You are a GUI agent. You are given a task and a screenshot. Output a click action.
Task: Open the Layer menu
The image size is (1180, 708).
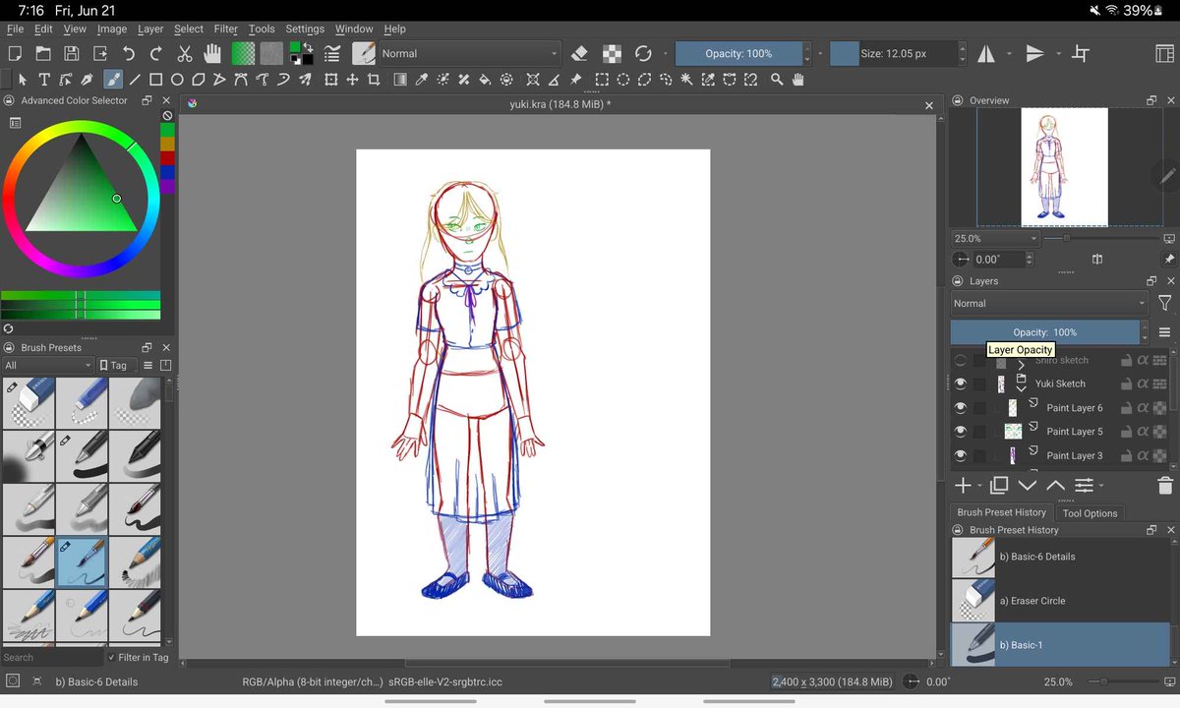pyautogui.click(x=150, y=29)
